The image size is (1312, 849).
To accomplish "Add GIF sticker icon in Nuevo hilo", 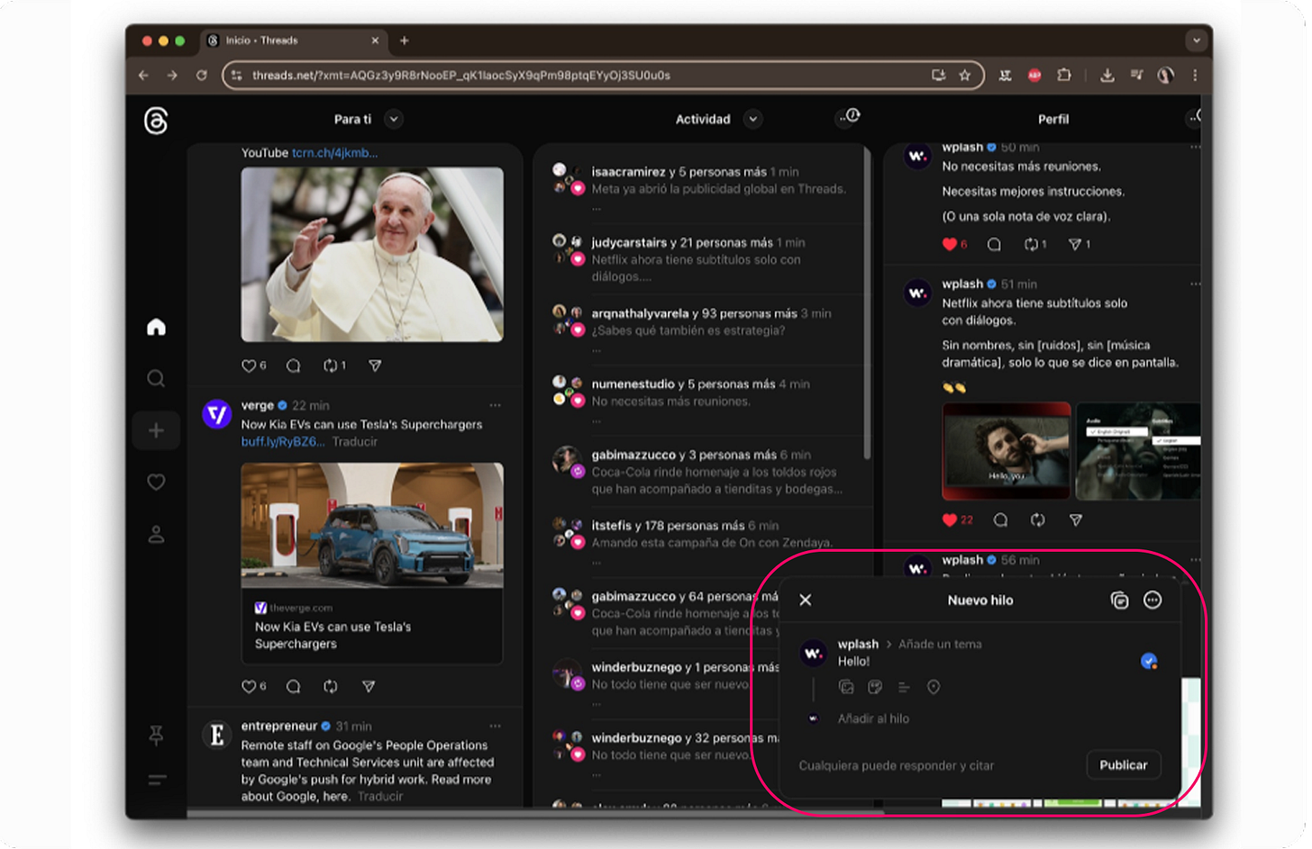I will pos(875,687).
